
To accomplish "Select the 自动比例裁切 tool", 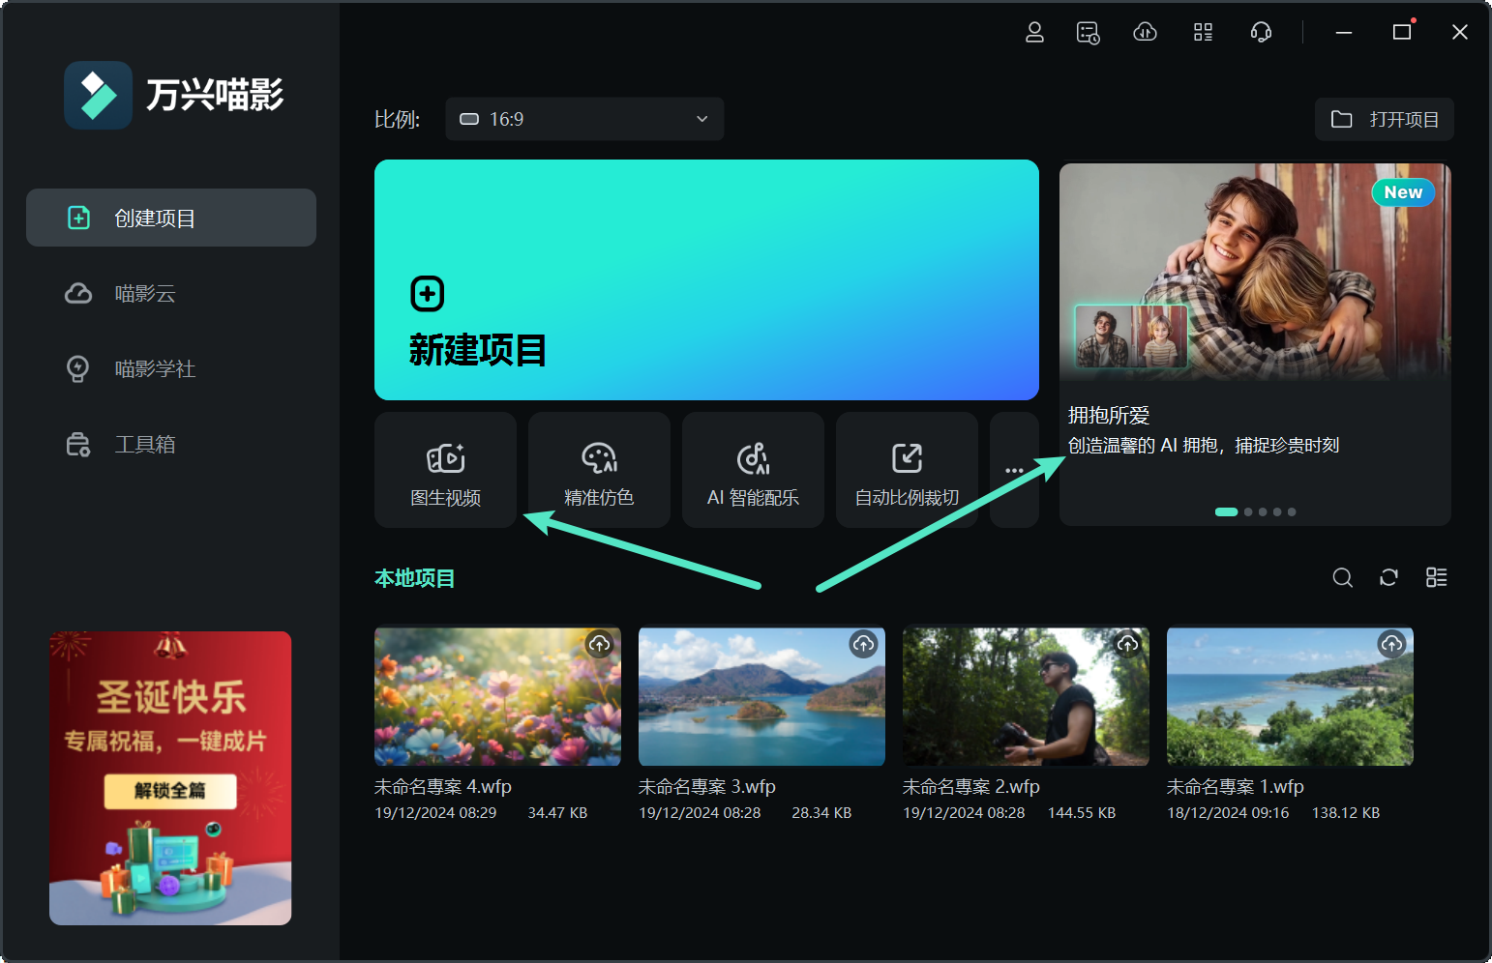I will click(x=906, y=471).
